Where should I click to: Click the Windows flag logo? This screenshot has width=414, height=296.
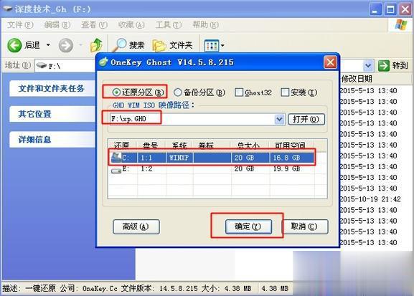click(x=401, y=25)
